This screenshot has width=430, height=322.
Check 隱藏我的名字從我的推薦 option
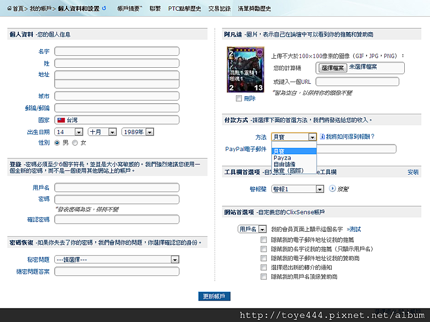point(263,249)
